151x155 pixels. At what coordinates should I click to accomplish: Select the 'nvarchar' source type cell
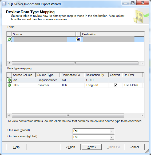48,85
